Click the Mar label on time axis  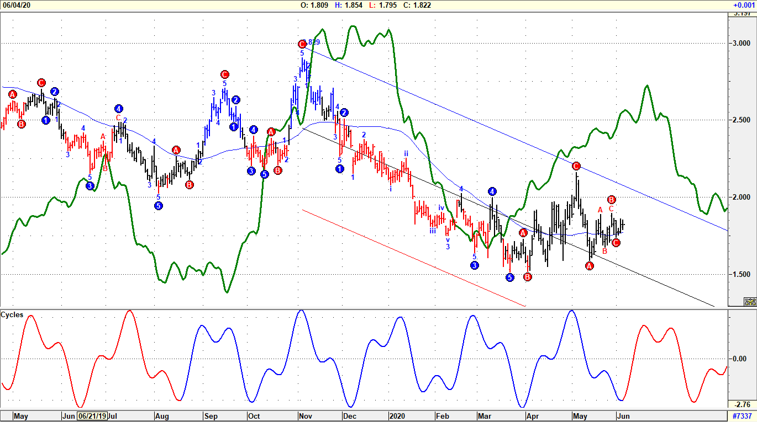coord(485,416)
